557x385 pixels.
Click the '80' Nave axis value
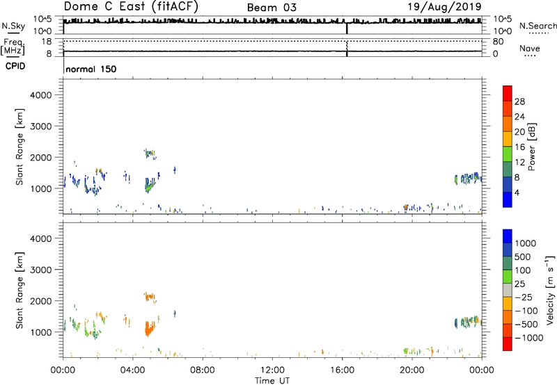pyautogui.click(x=498, y=42)
